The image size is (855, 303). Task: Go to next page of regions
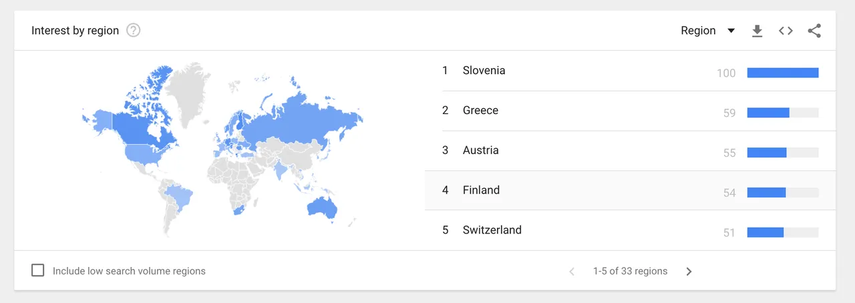pyautogui.click(x=689, y=272)
